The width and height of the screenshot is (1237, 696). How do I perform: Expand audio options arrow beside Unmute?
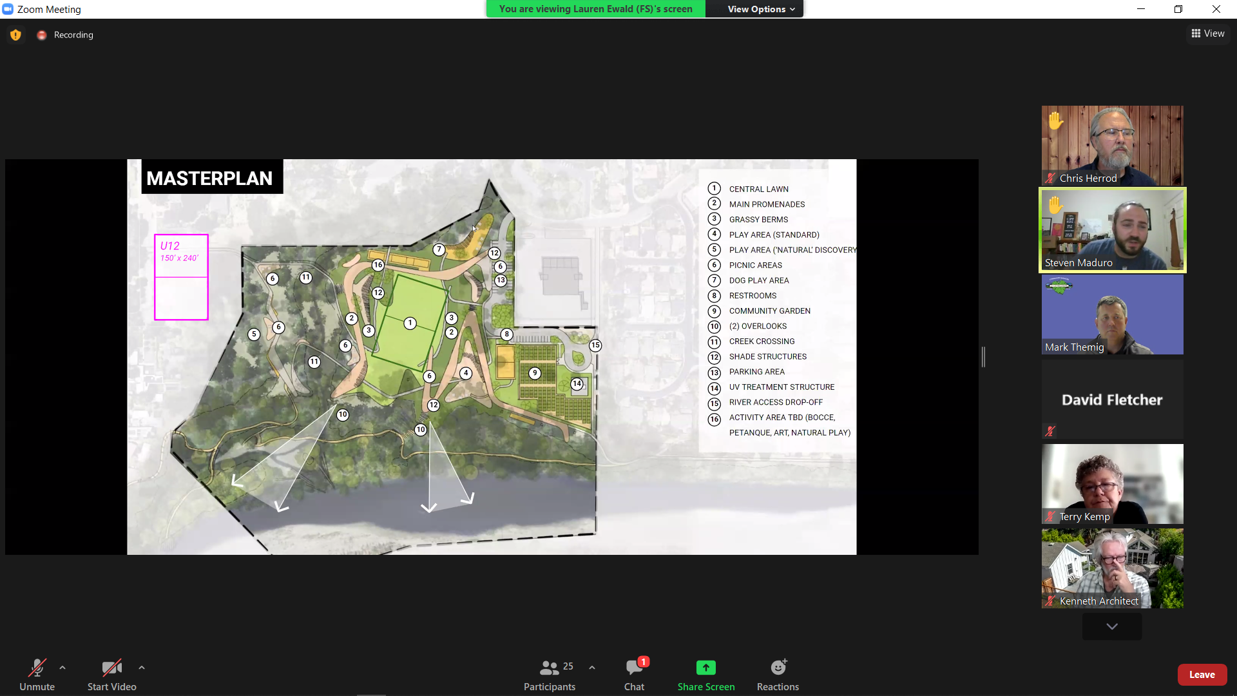pos(62,668)
